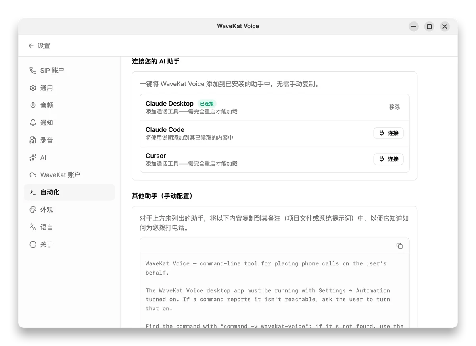This screenshot has width=476, height=346.
Task: Click the plug icon in the Cursor 连接 button
Action: click(382, 160)
